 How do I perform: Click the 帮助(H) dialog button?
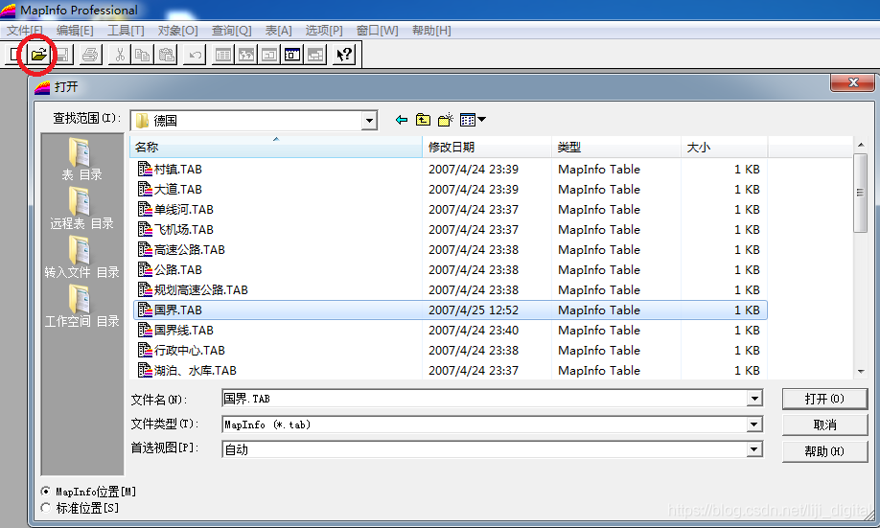tap(824, 451)
